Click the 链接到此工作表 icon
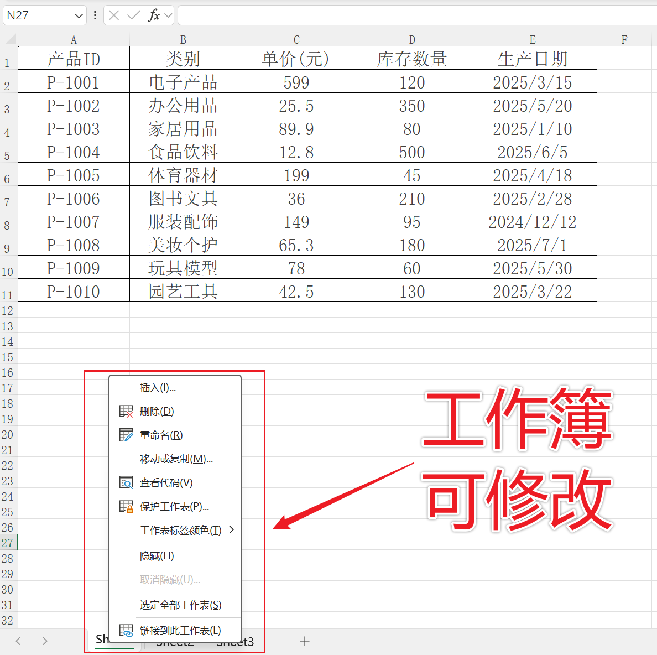This screenshot has height=655, width=657. (126, 630)
